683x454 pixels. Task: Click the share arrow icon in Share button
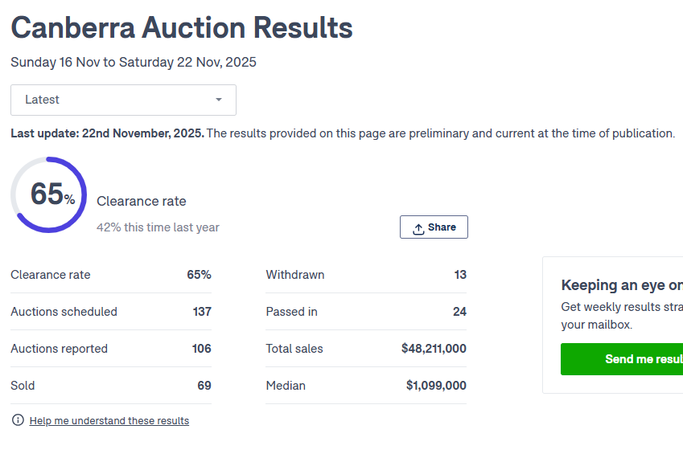[418, 228]
